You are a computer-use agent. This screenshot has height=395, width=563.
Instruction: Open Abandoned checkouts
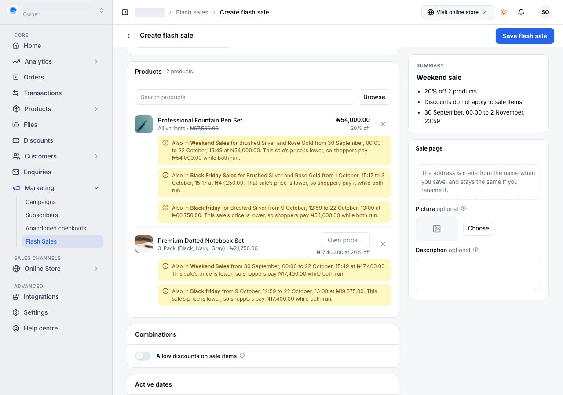click(62, 228)
